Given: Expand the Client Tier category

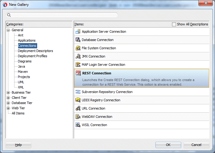Looking at the screenshot, I should click(8, 98).
